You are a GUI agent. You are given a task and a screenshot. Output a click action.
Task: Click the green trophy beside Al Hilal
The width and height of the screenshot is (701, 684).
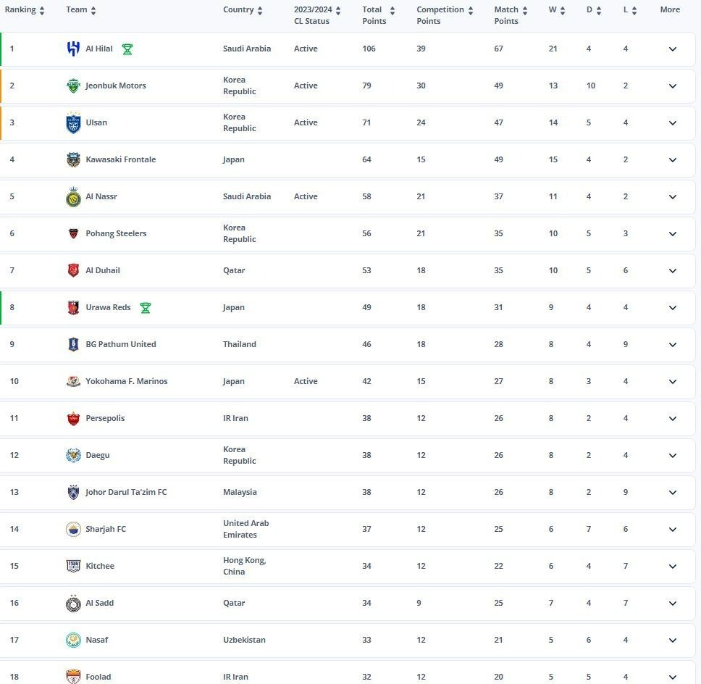click(127, 49)
